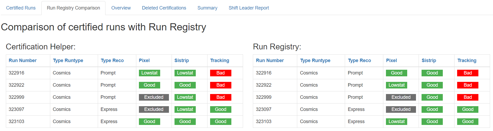Click Tracking Bad badge for 322916 in Certification Helper
Screen dimensions: 493x131
pyautogui.click(x=221, y=73)
